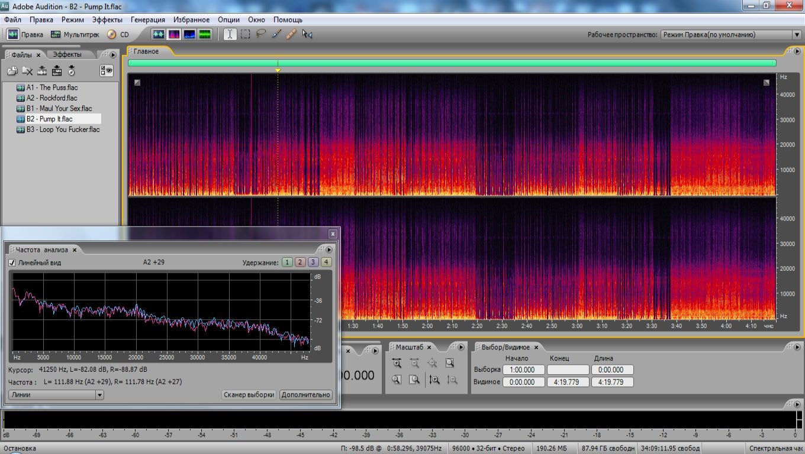Click the Дополнительно button
Image resolution: width=805 pixels, height=454 pixels.
306,395
